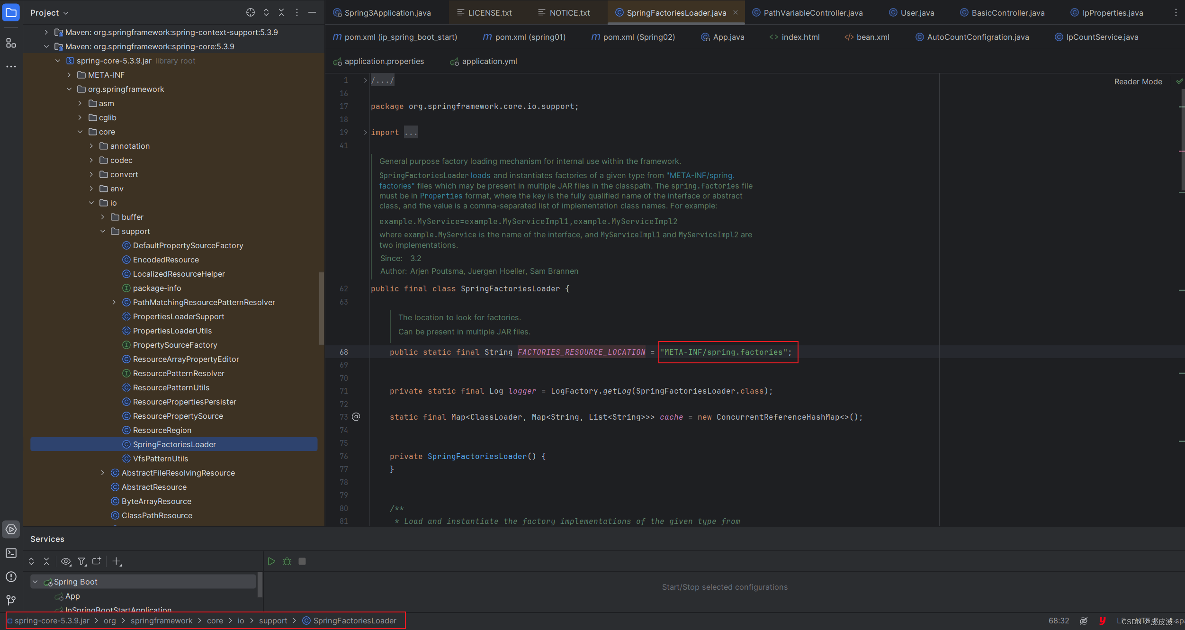Close the SpringFactoriesLoader.java tab
The height and width of the screenshot is (630, 1185).
click(736, 13)
